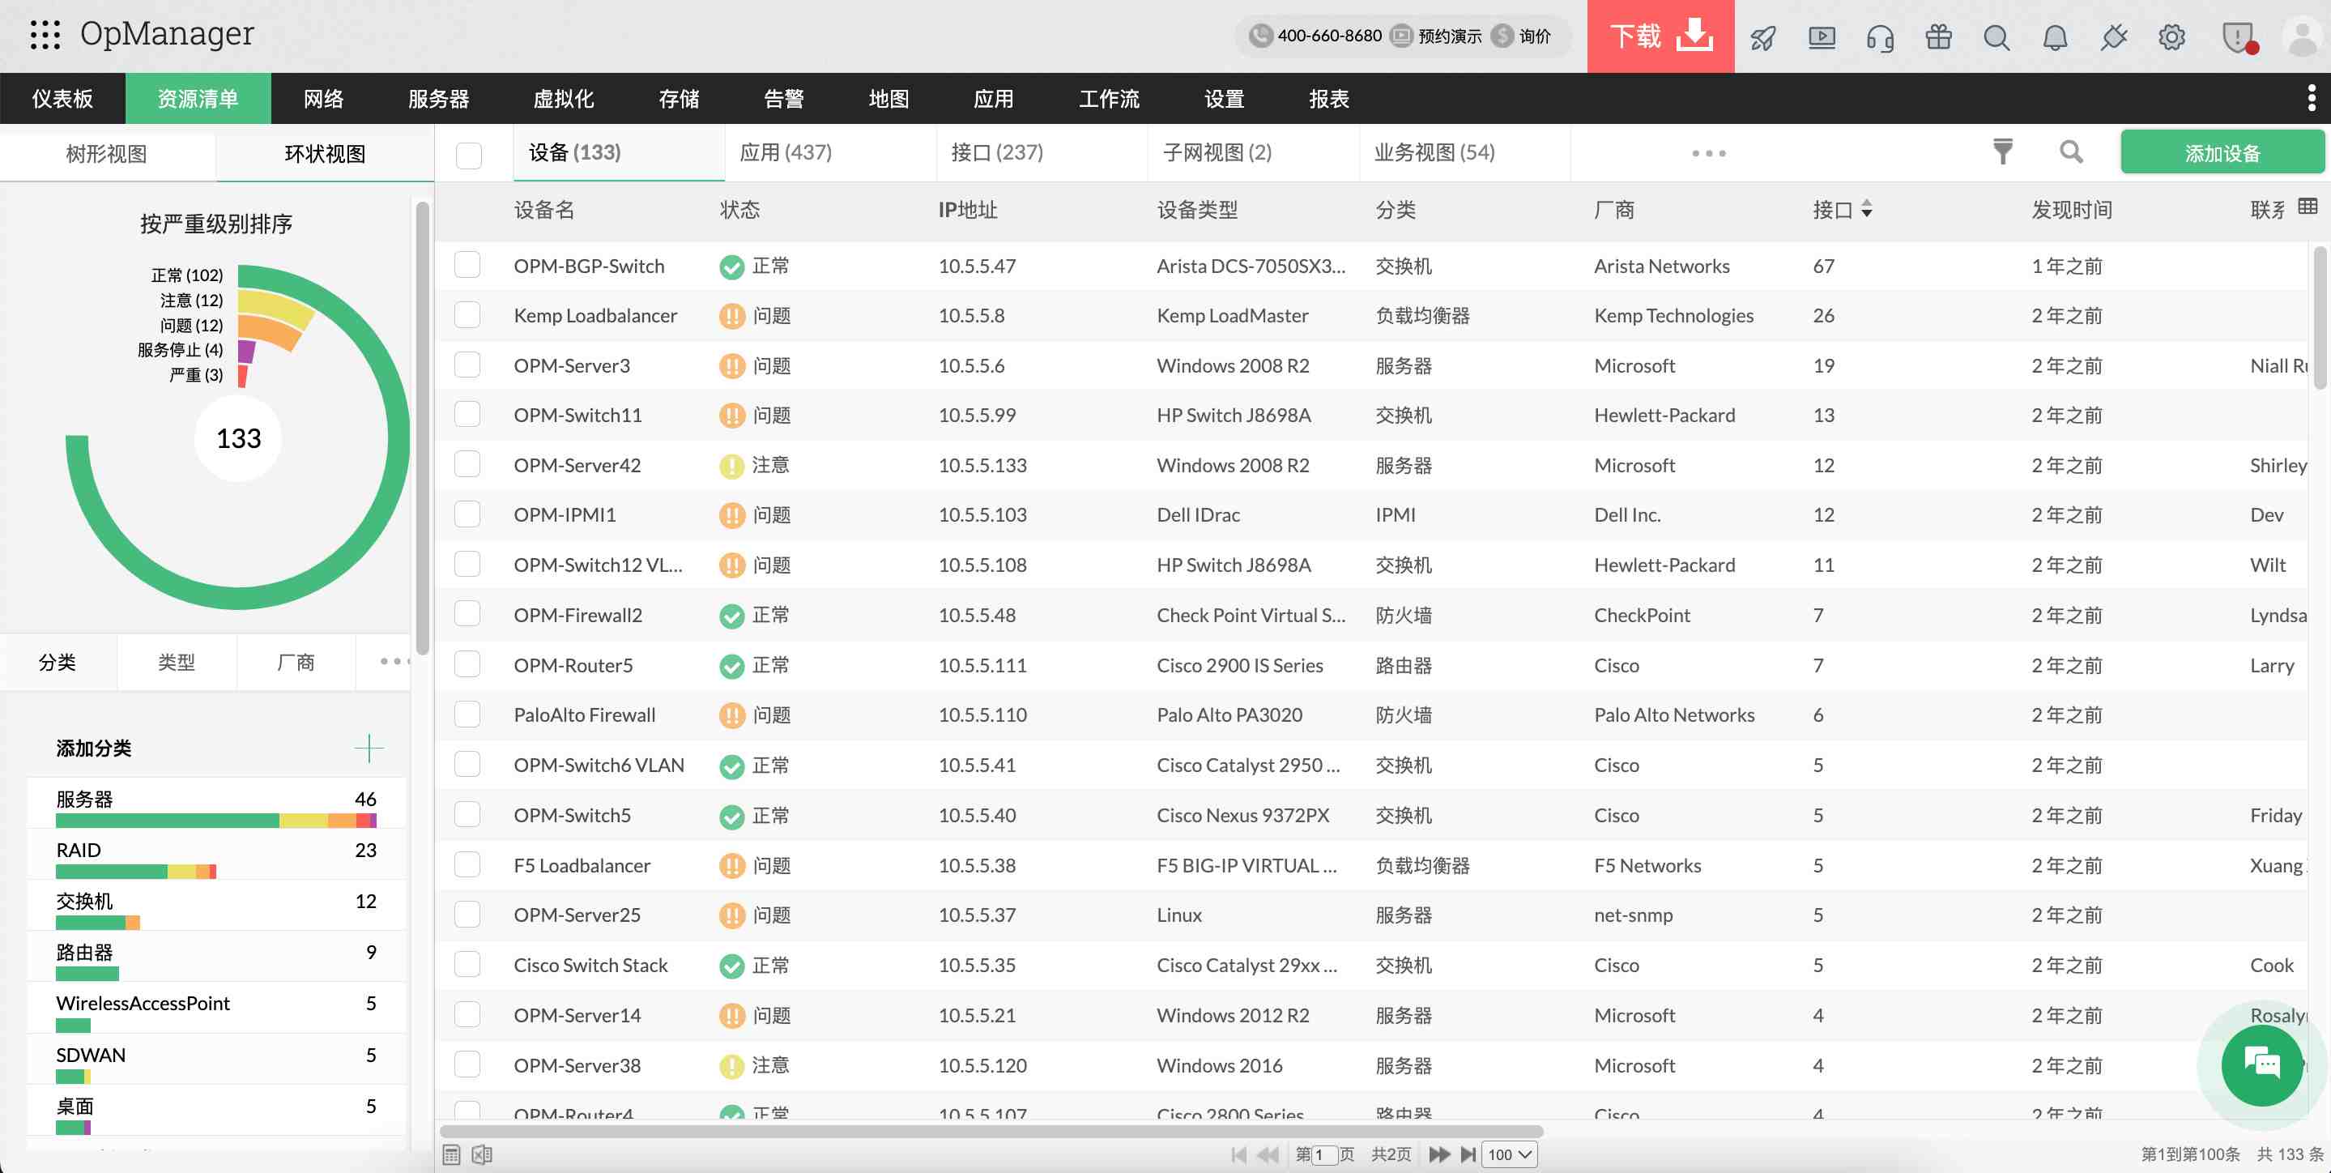
Task: Check the OPM-BGP-Switch row checkbox
Action: (467, 265)
